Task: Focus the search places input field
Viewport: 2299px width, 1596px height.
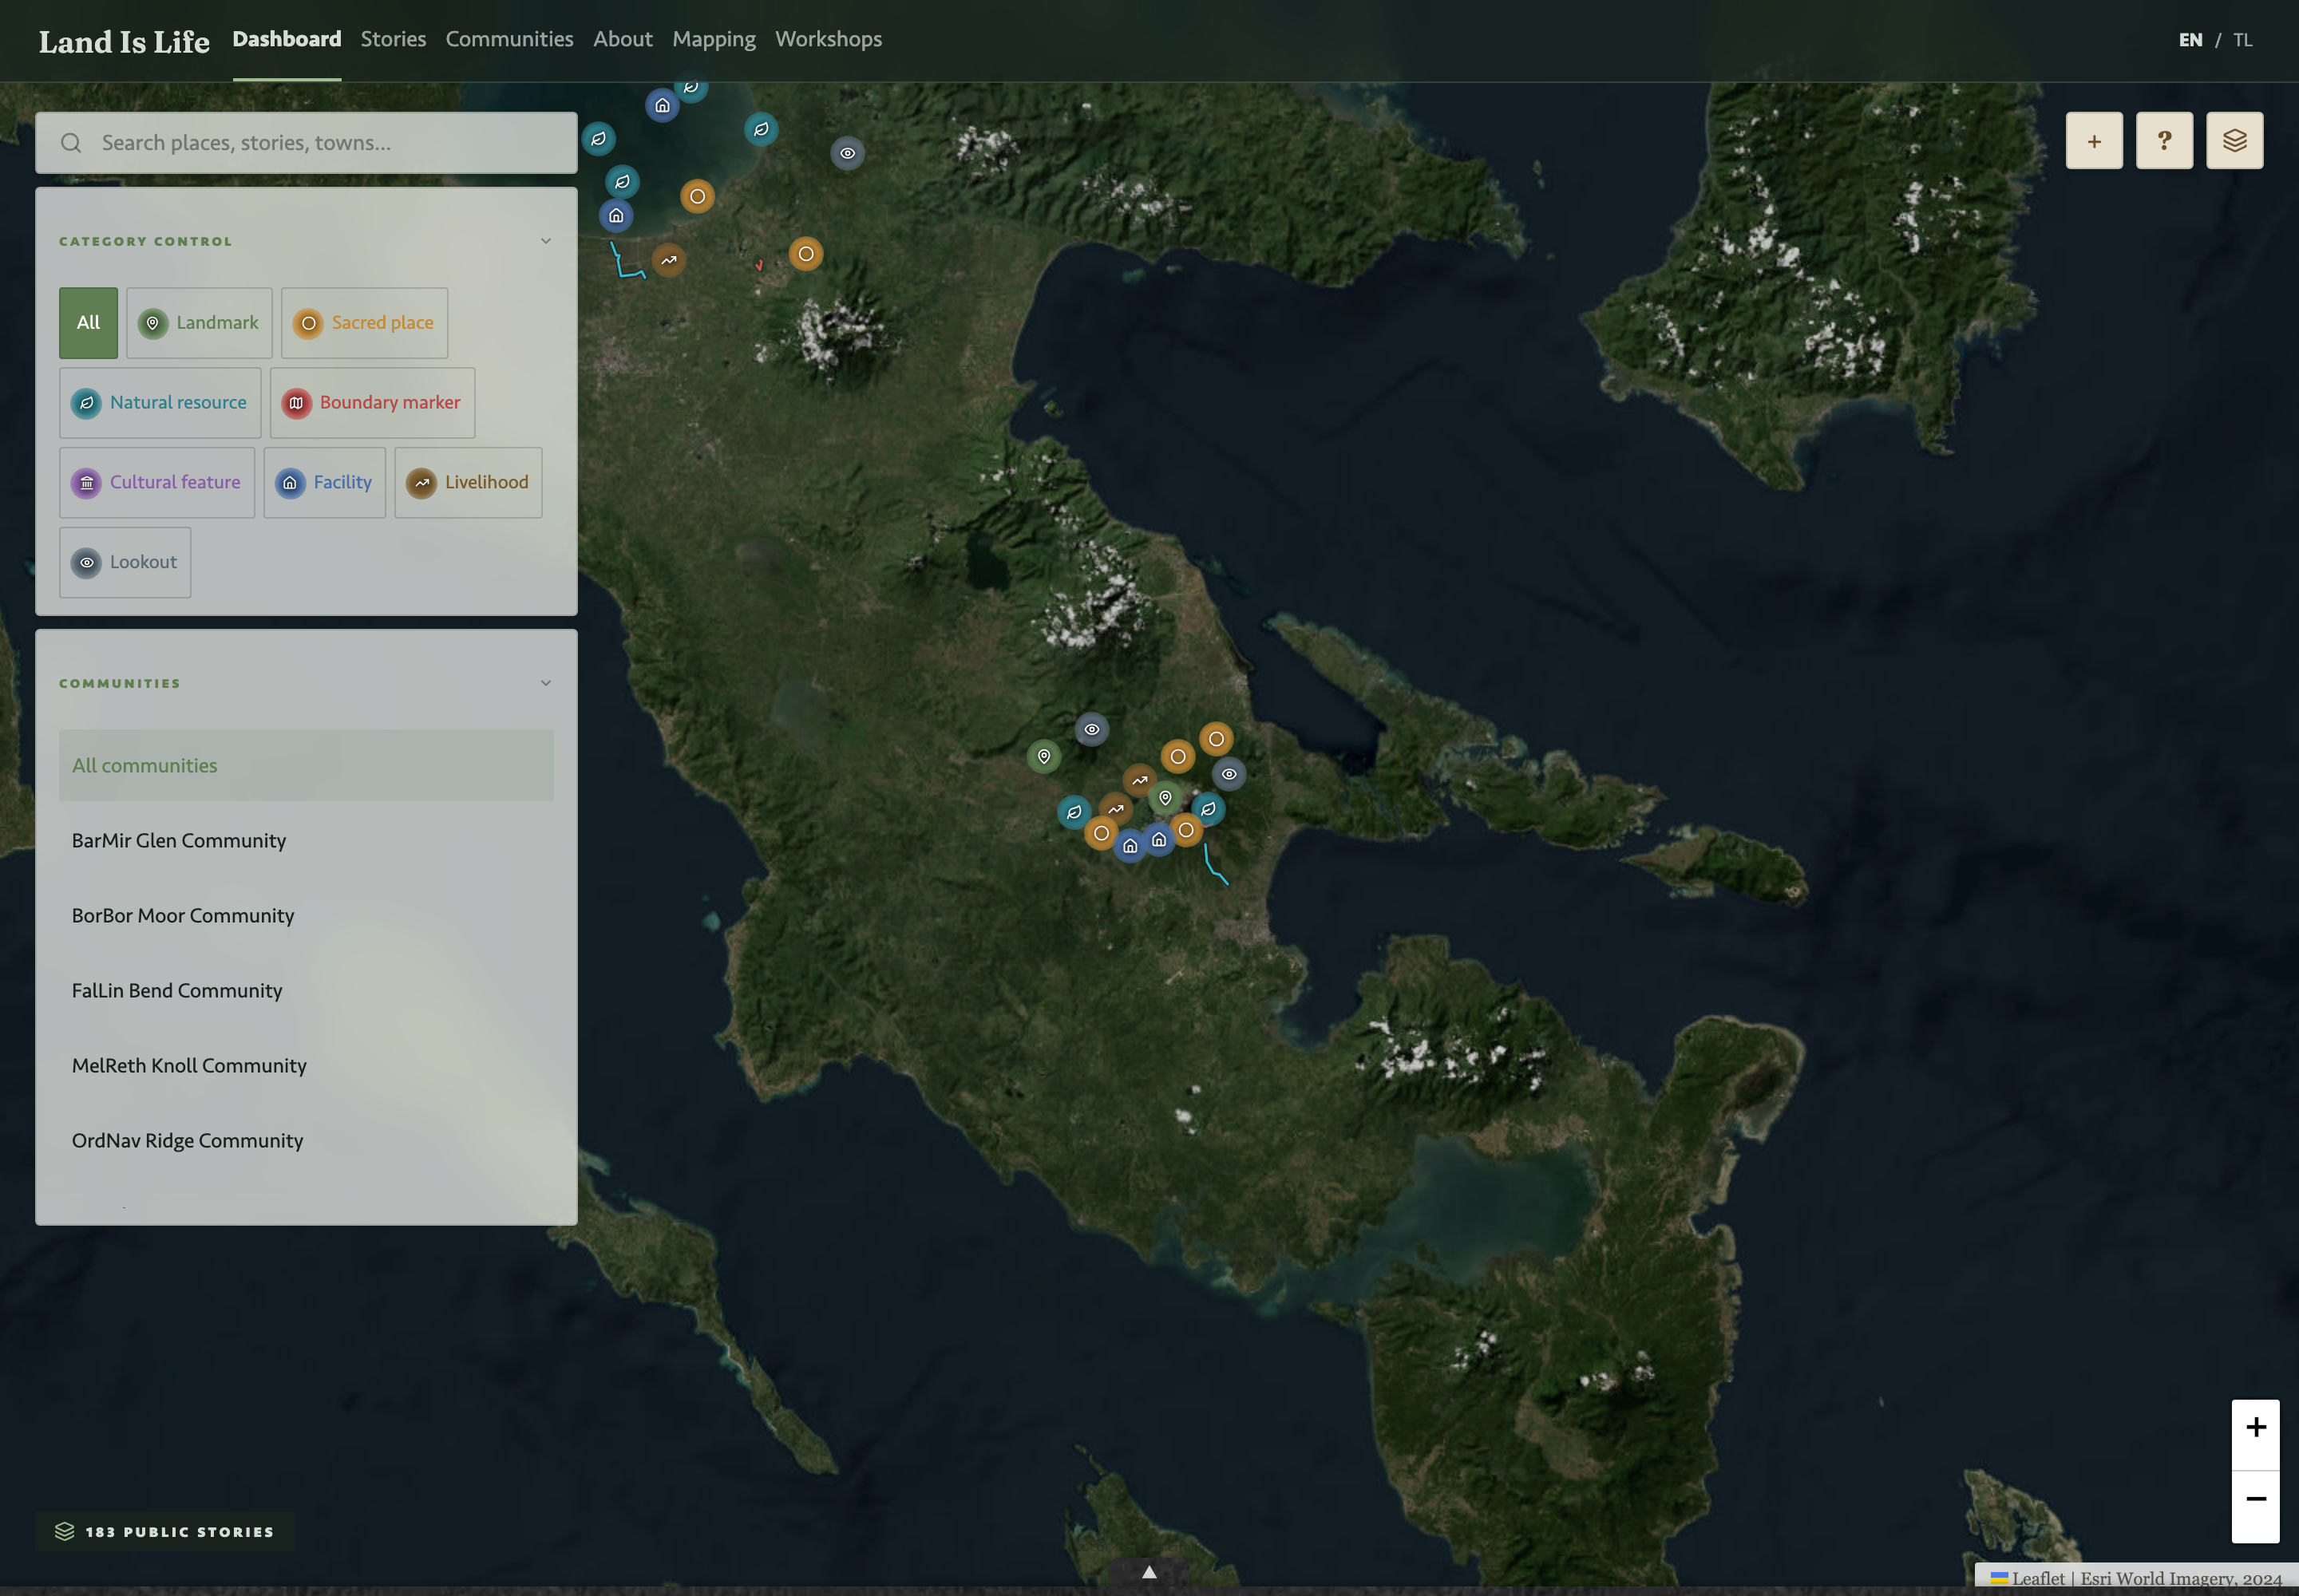Action: coord(306,143)
